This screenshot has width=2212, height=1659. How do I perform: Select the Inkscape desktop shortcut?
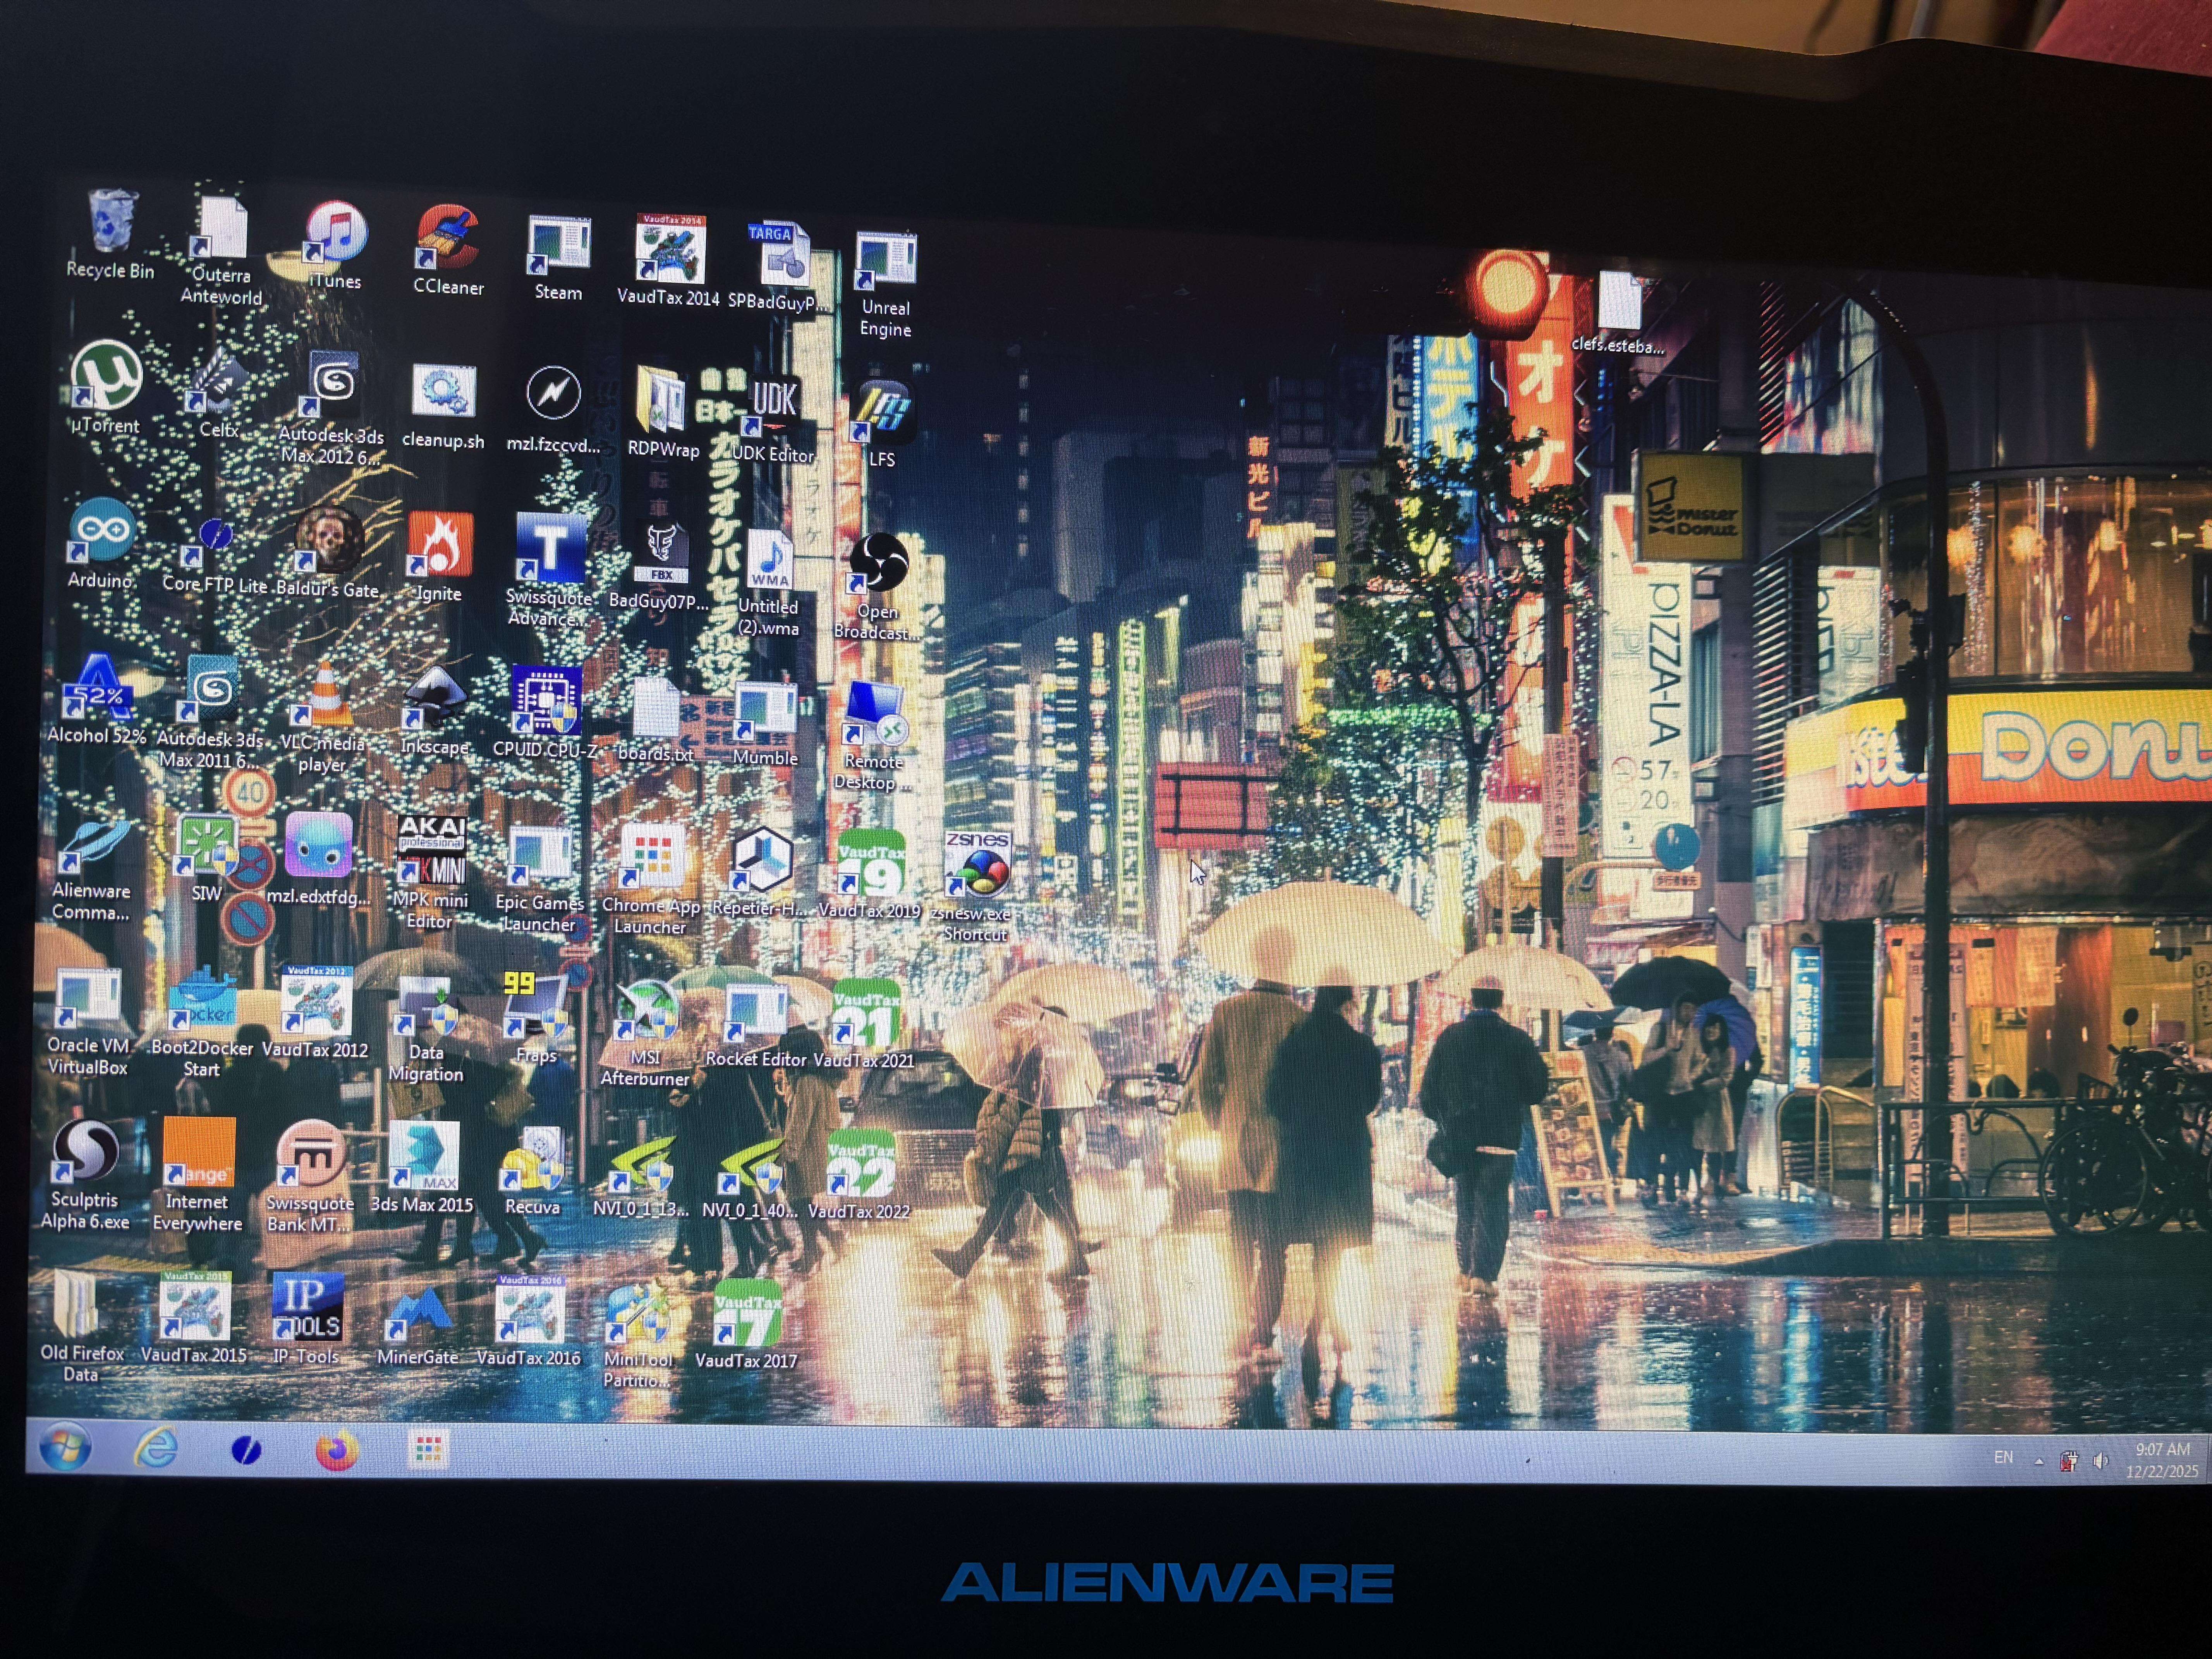(435, 700)
